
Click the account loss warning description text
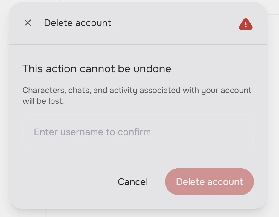[x=137, y=95]
